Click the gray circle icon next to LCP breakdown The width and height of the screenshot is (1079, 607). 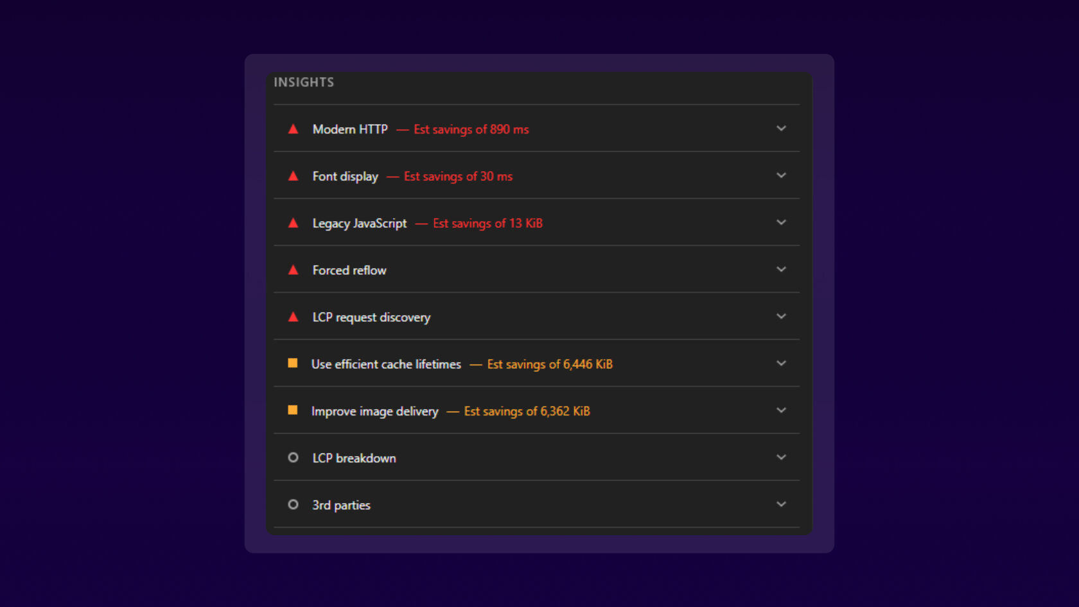click(x=293, y=457)
